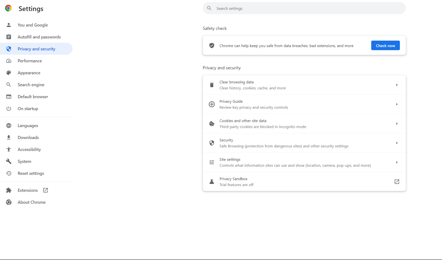Open On startup settings
The image size is (442, 260).
click(x=28, y=109)
